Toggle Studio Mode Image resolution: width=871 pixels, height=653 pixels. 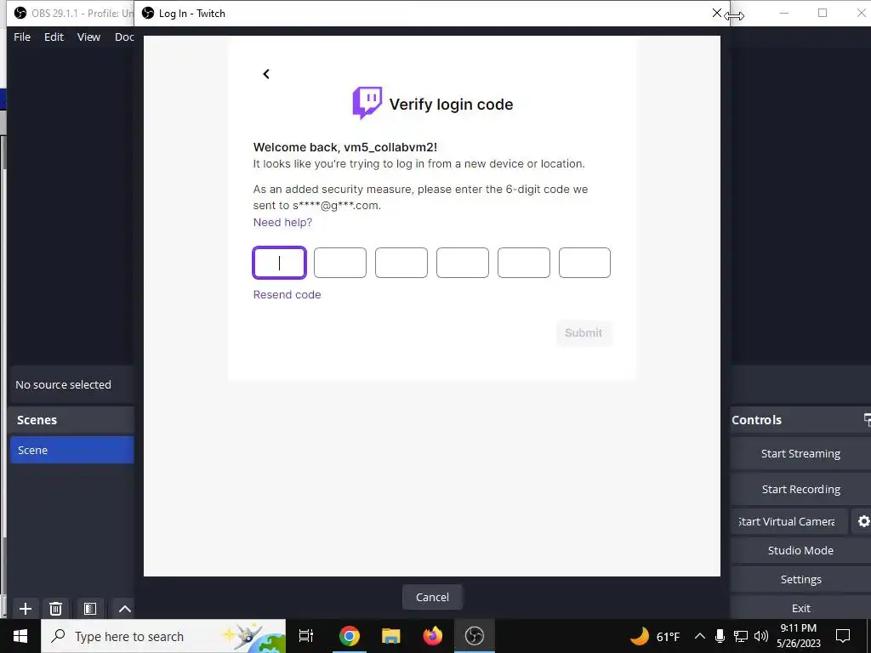pyautogui.click(x=800, y=550)
